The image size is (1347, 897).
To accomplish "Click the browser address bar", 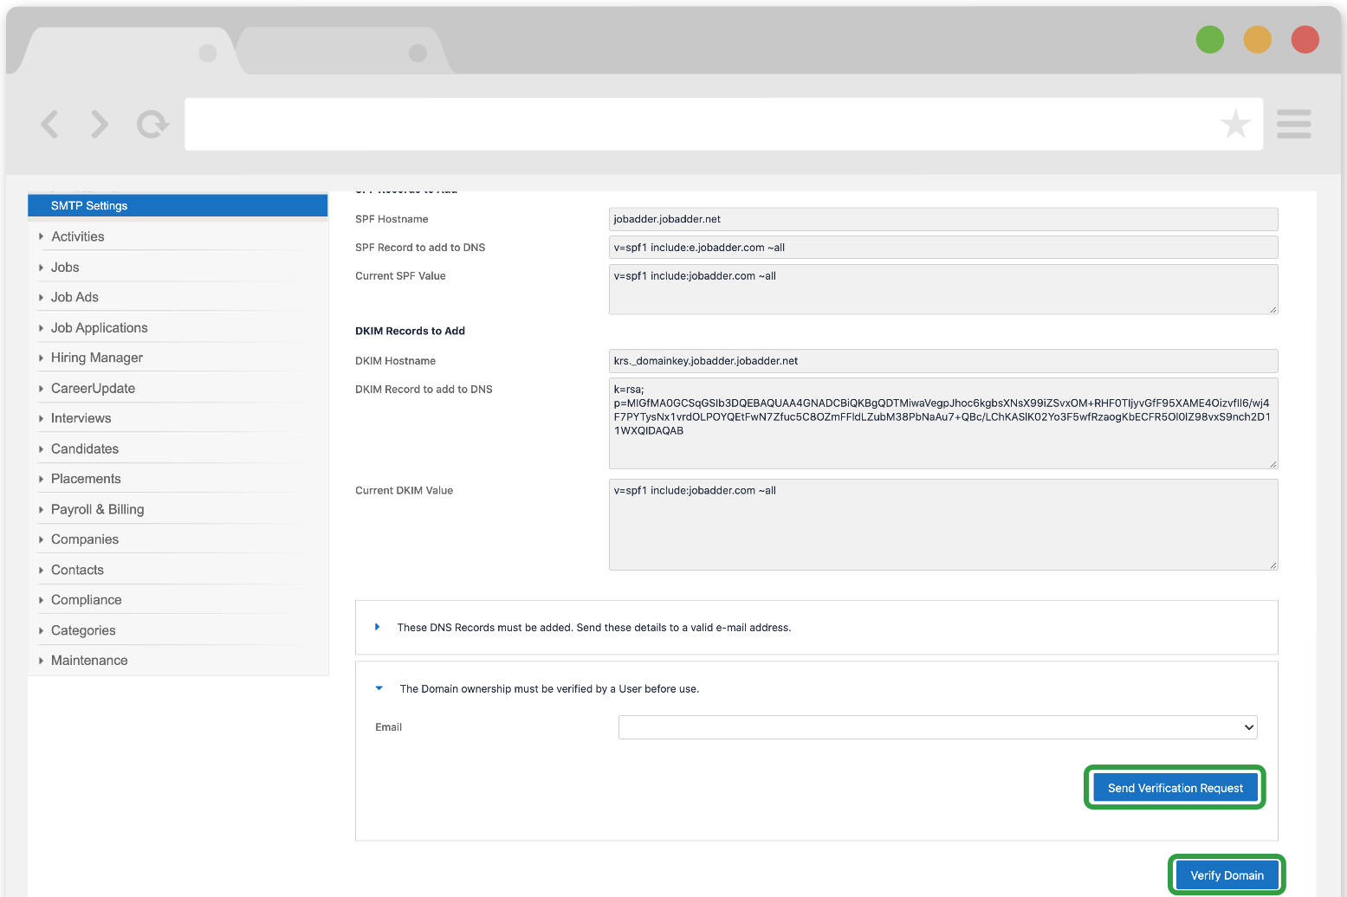I will pyautogui.click(x=693, y=124).
